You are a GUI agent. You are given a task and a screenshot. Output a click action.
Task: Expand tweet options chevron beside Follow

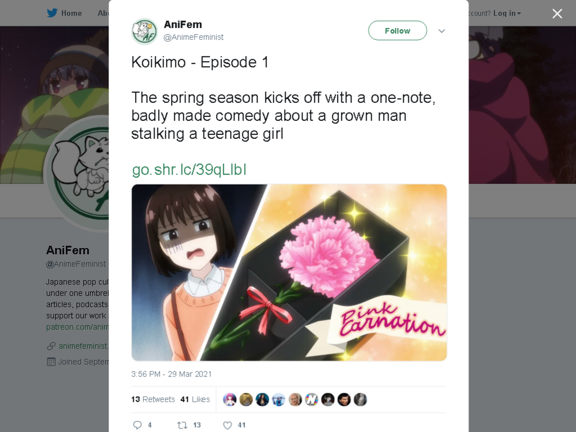(442, 31)
